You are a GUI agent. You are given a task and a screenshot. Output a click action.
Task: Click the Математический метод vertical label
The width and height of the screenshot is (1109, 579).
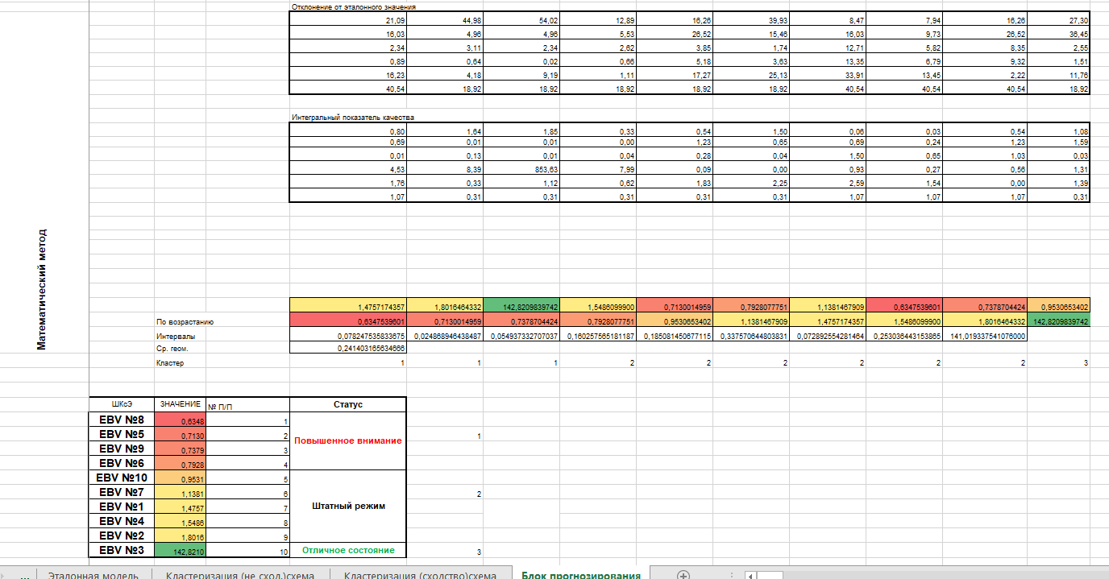pyautogui.click(x=43, y=289)
